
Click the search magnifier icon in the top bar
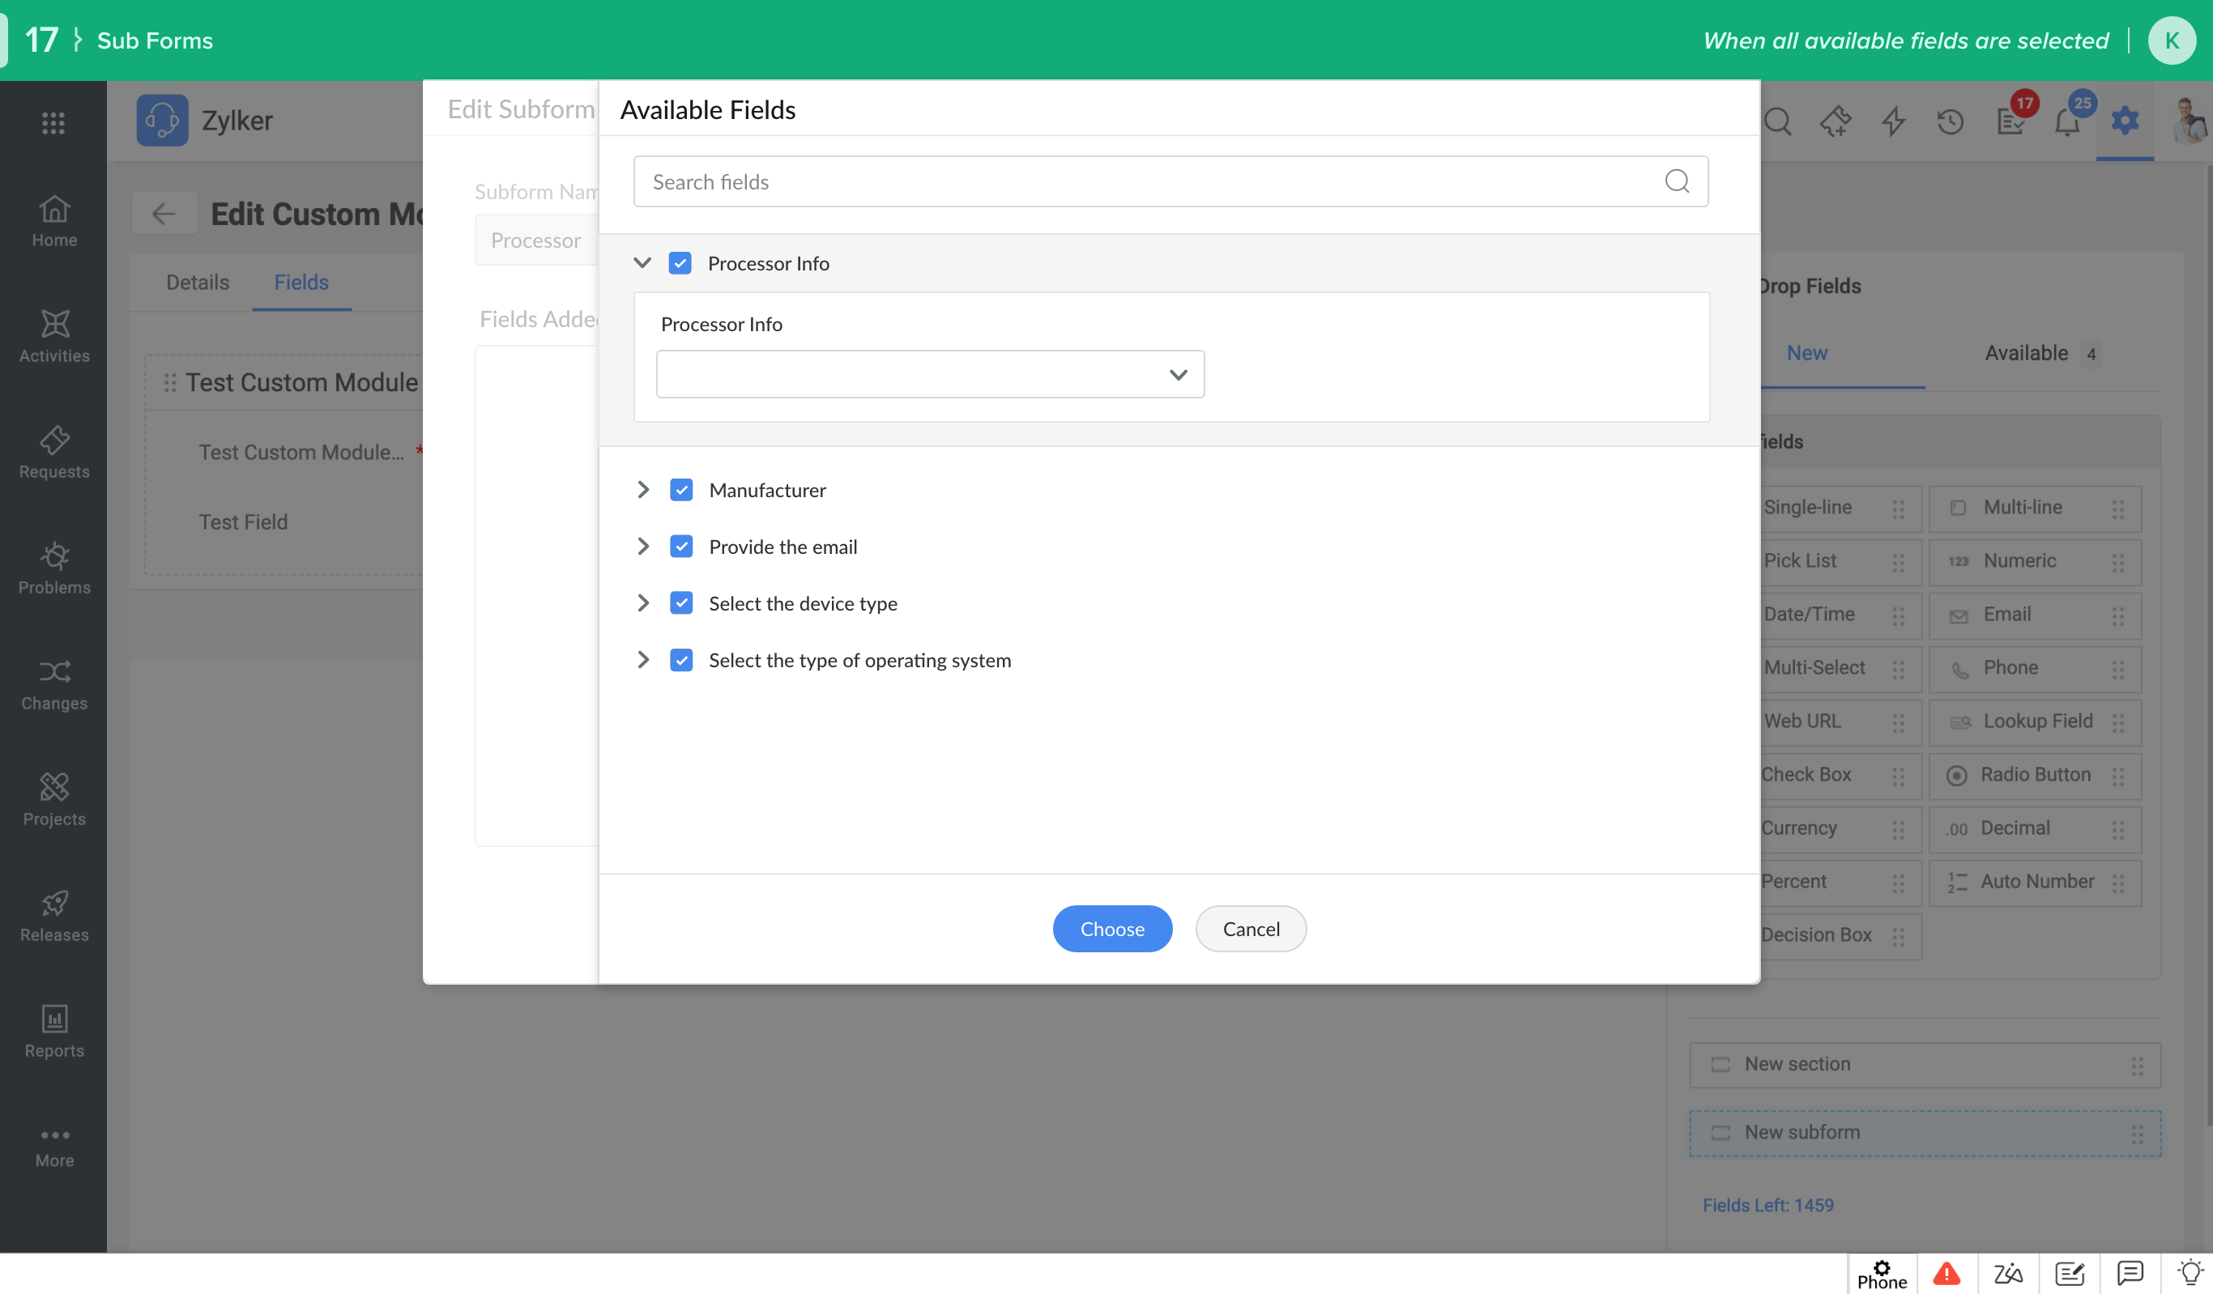[1777, 121]
